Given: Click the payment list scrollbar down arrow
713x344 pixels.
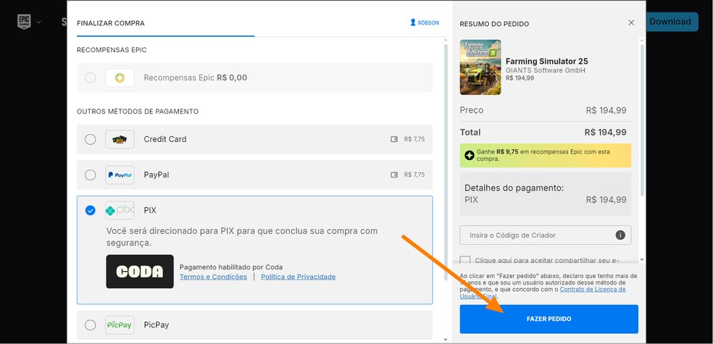Looking at the screenshot, I should (x=445, y=339).
